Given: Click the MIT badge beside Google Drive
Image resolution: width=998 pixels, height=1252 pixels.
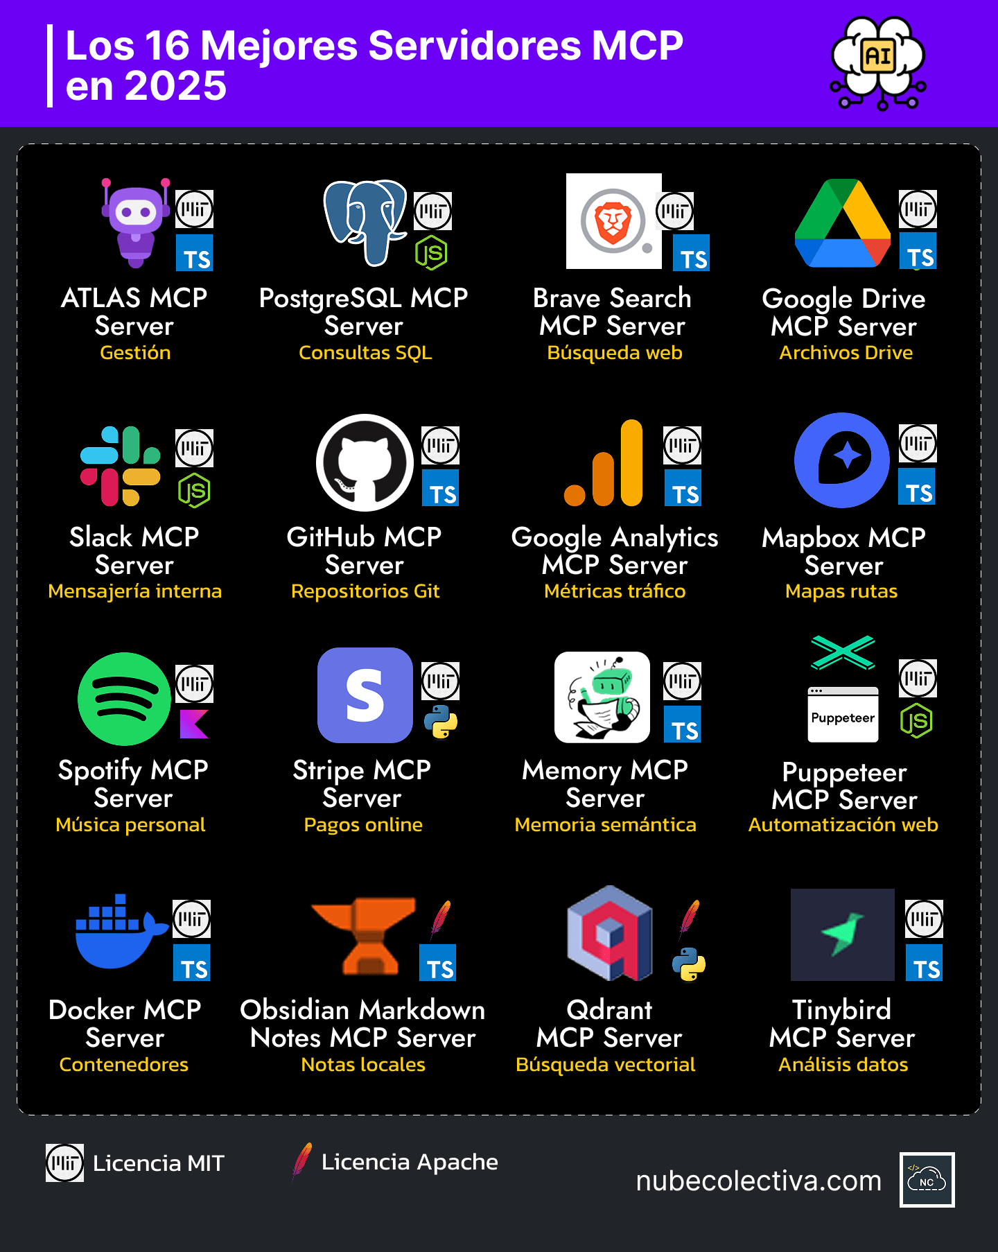Looking at the screenshot, I should (918, 209).
